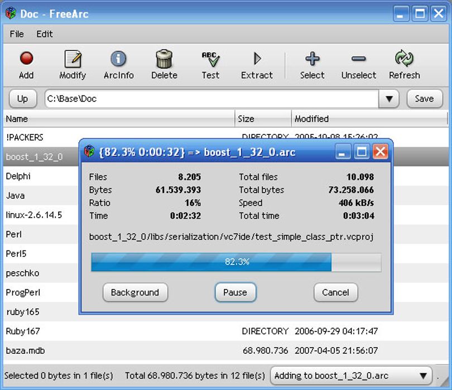Viewport: 452px width, 390px height.
Task: Click the C:\Base\Doc path field
Action: (211, 99)
